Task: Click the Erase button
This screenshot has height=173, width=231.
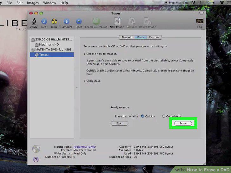Action: tap(183, 123)
